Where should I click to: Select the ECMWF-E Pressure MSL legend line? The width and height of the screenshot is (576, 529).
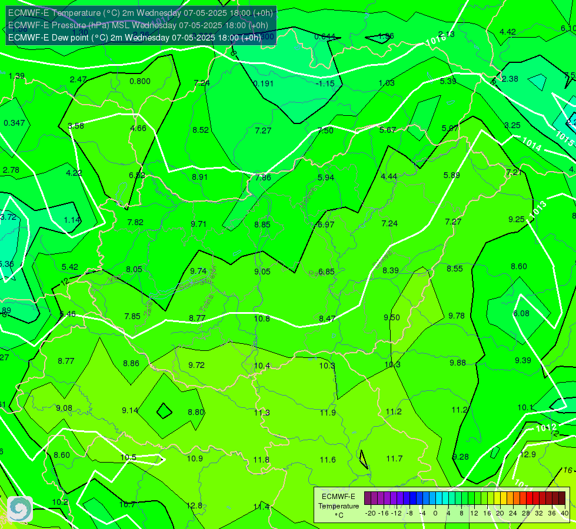pyautogui.click(x=138, y=25)
